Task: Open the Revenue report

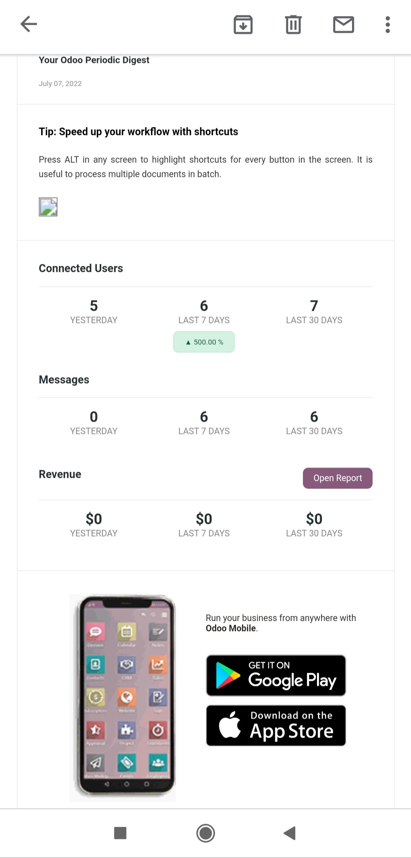Action: [337, 478]
